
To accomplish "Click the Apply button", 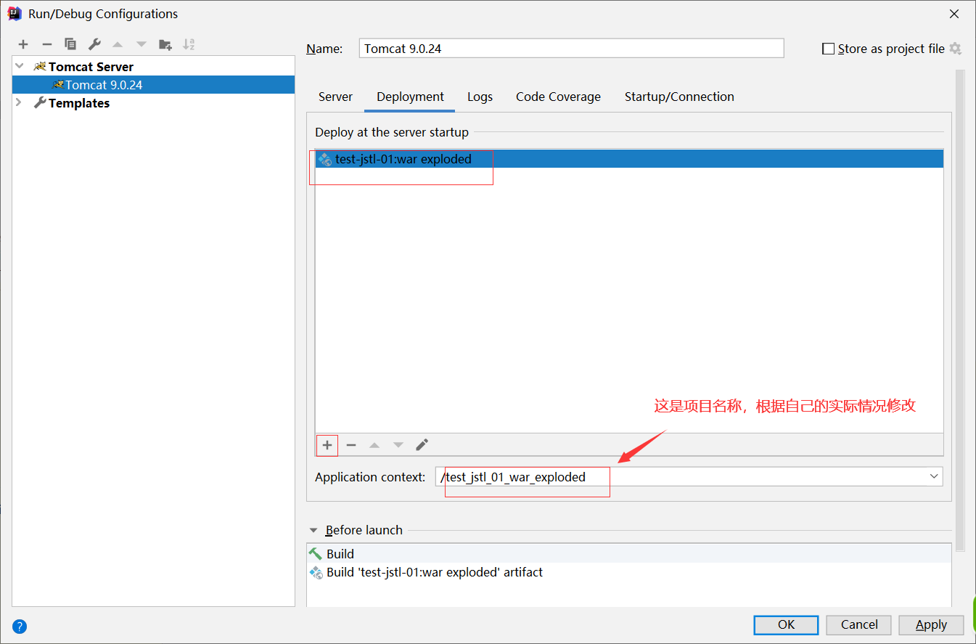I will coord(931,624).
